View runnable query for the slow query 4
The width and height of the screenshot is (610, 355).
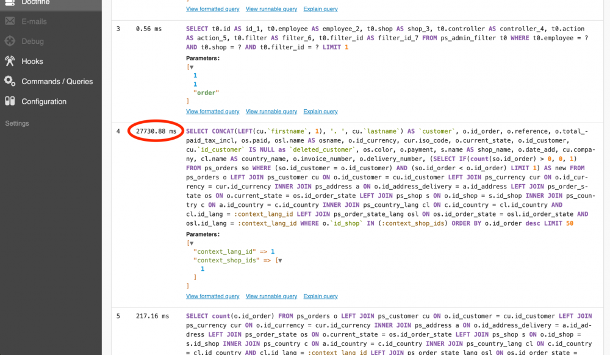click(x=271, y=296)
